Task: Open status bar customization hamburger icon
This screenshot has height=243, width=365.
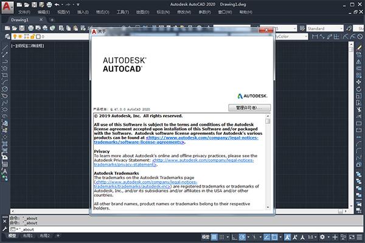Action: (x=360, y=237)
